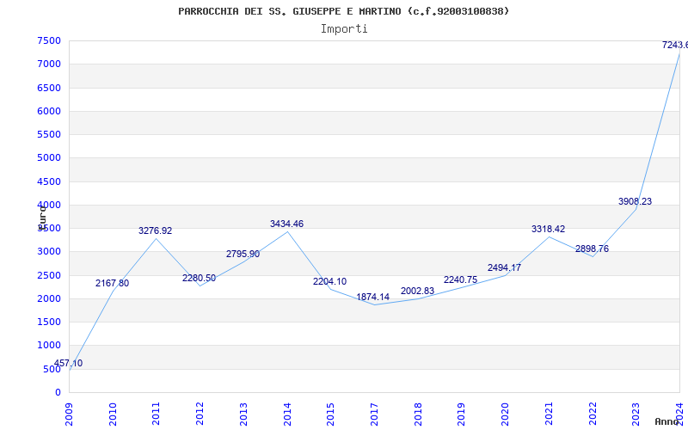Click x-axis year 2015
This screenshot has height=430, width=688.
click(331, 415)
